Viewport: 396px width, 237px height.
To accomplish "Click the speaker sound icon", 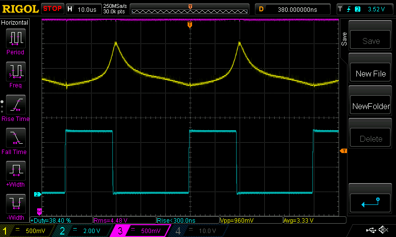I will coord(383,230).
